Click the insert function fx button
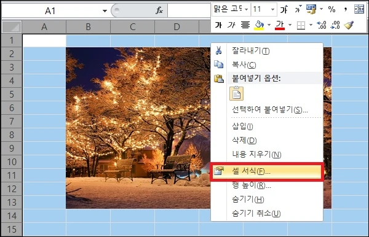This screenshot has width=369, height=237. [159, 10]
